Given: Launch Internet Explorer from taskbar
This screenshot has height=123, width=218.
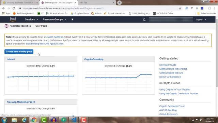Looking at the screenshot, I should pyautogui.click(x=24, y=120).
